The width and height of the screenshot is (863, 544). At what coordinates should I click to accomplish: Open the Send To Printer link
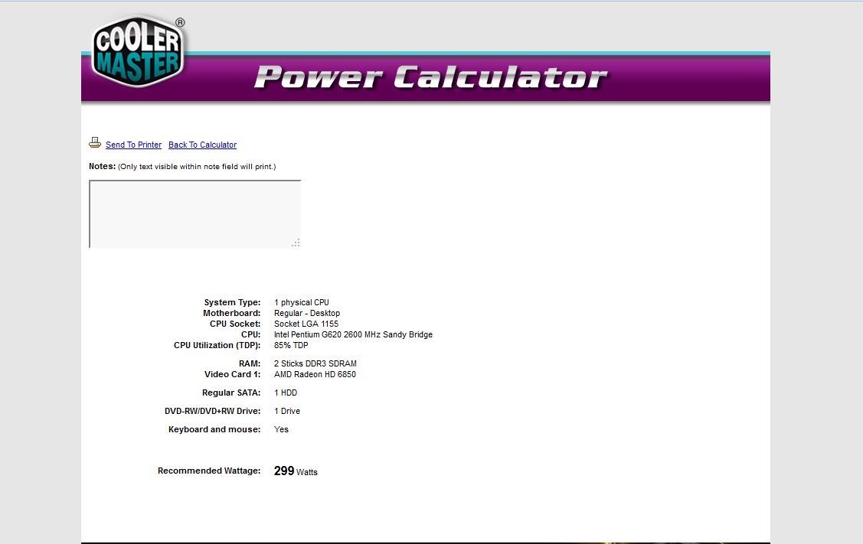click(134, 145)
